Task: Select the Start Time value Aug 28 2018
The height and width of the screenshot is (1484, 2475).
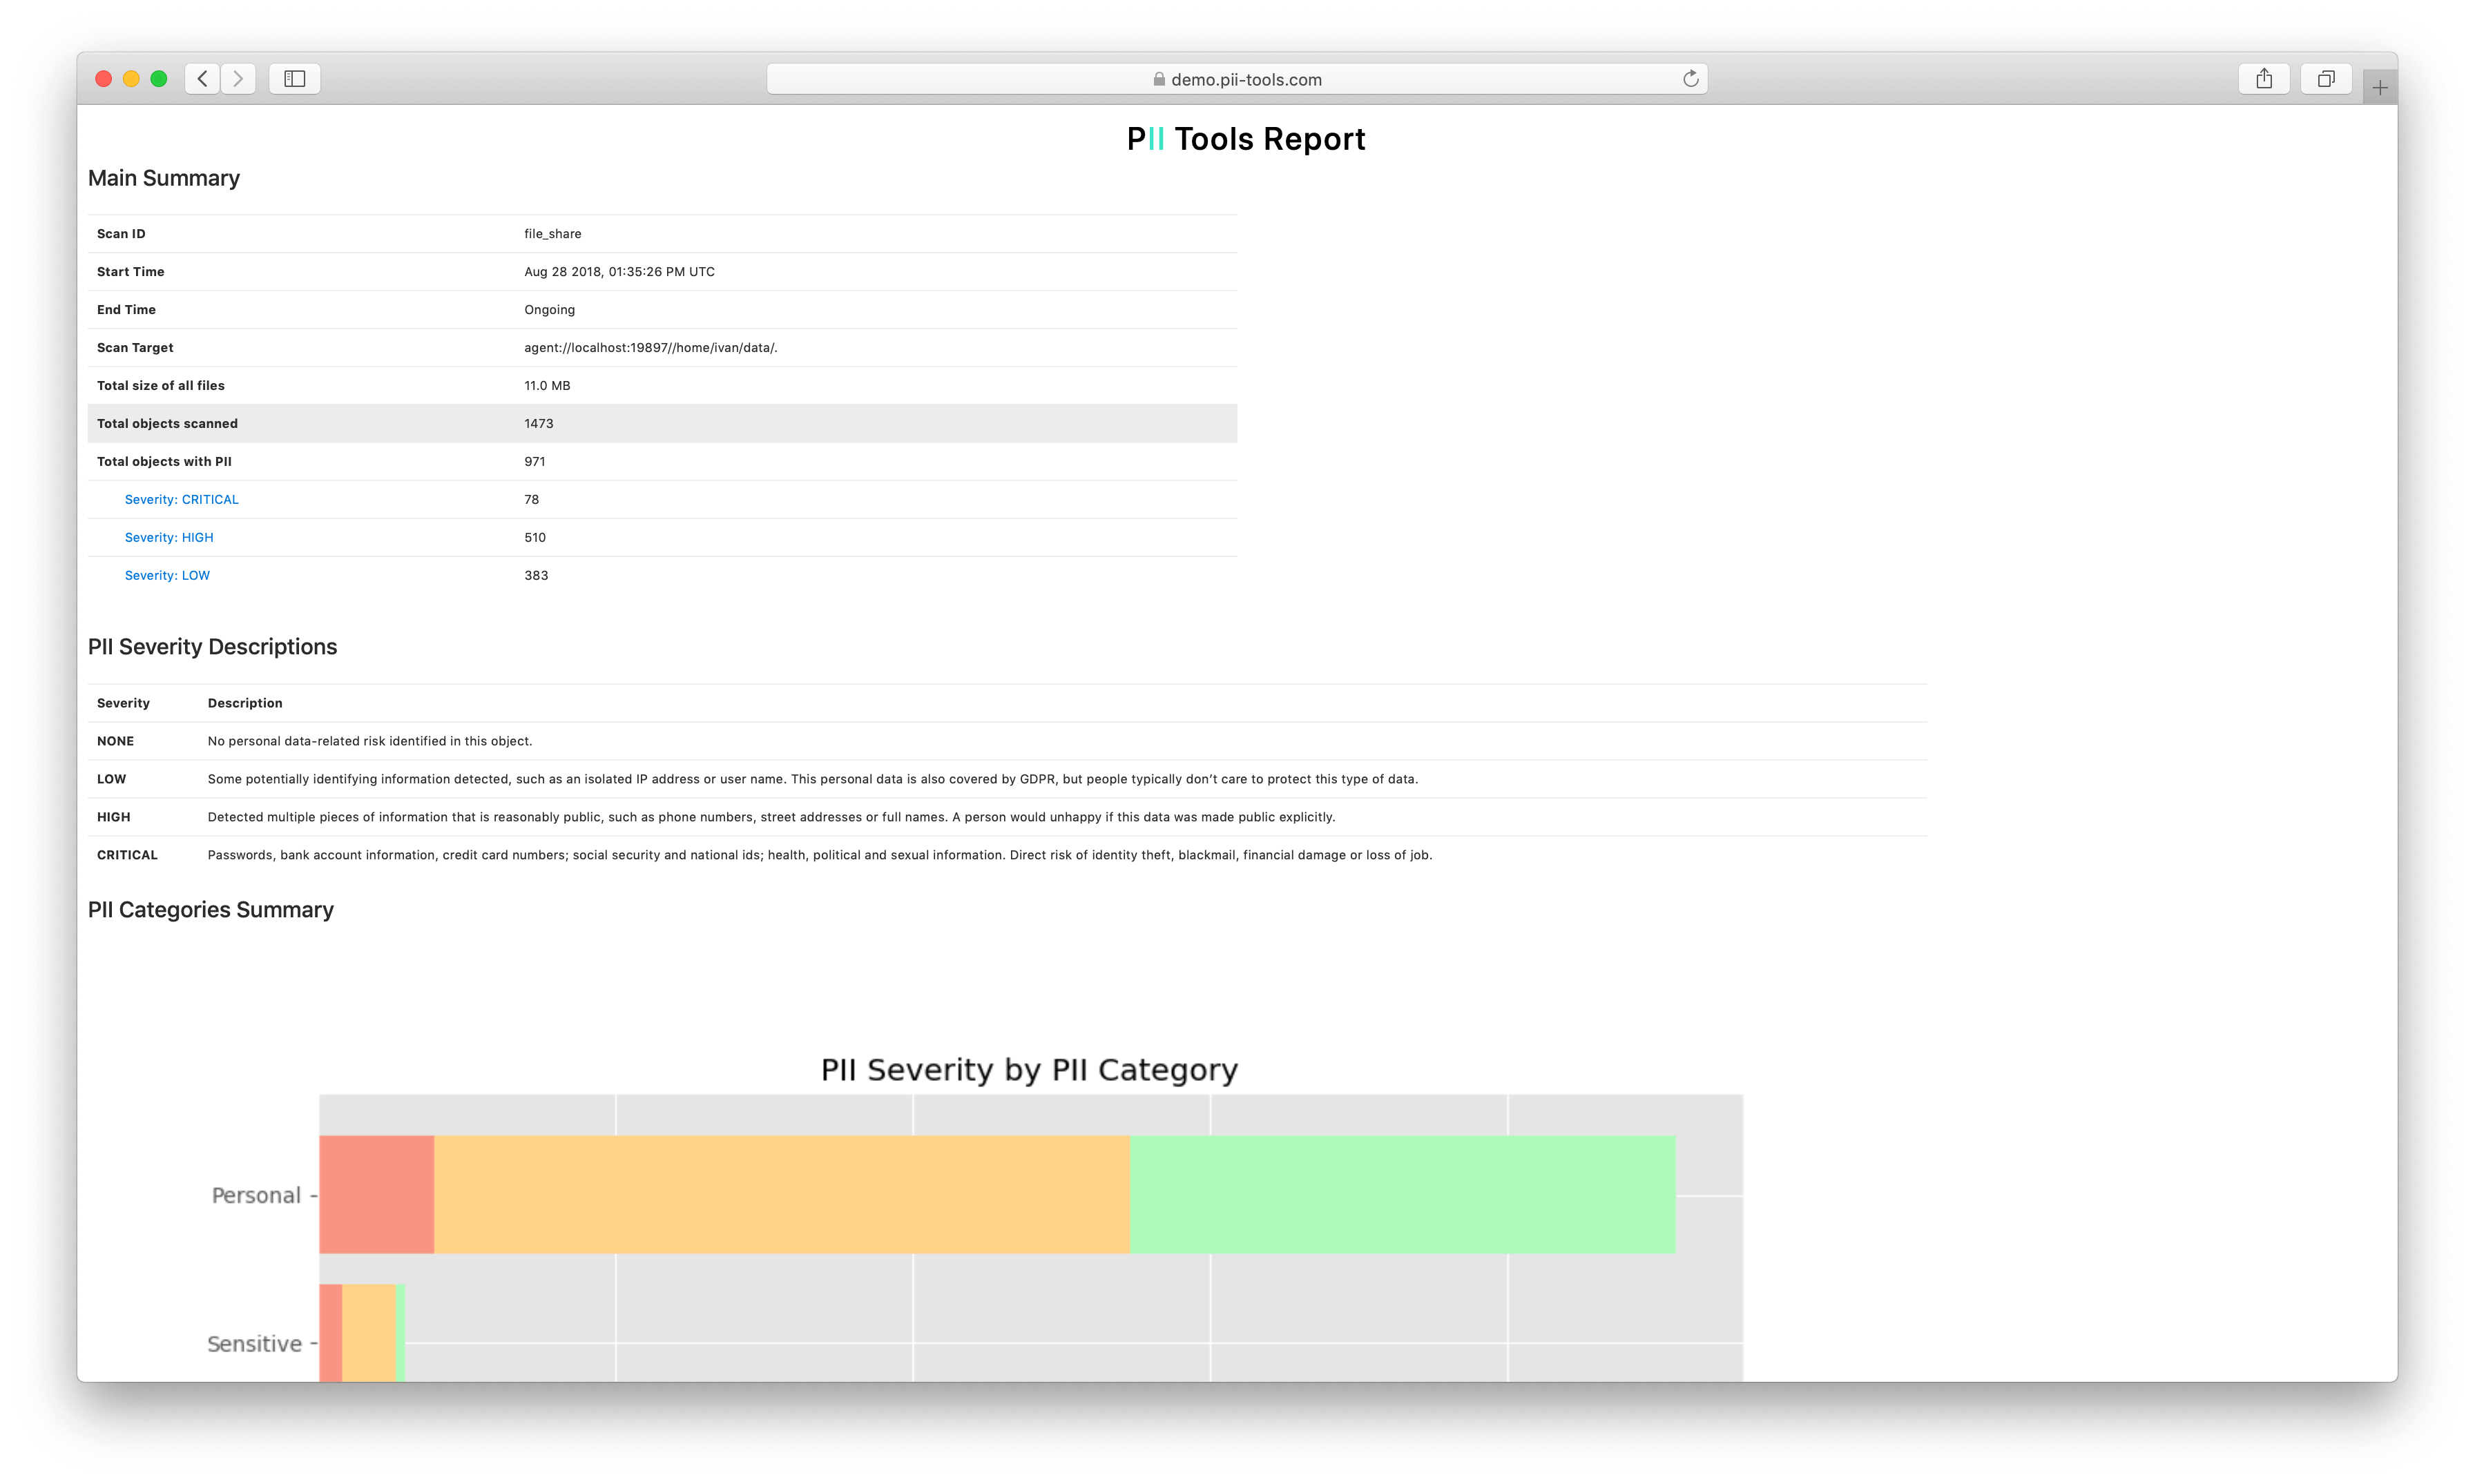Action: pos(619,272)
